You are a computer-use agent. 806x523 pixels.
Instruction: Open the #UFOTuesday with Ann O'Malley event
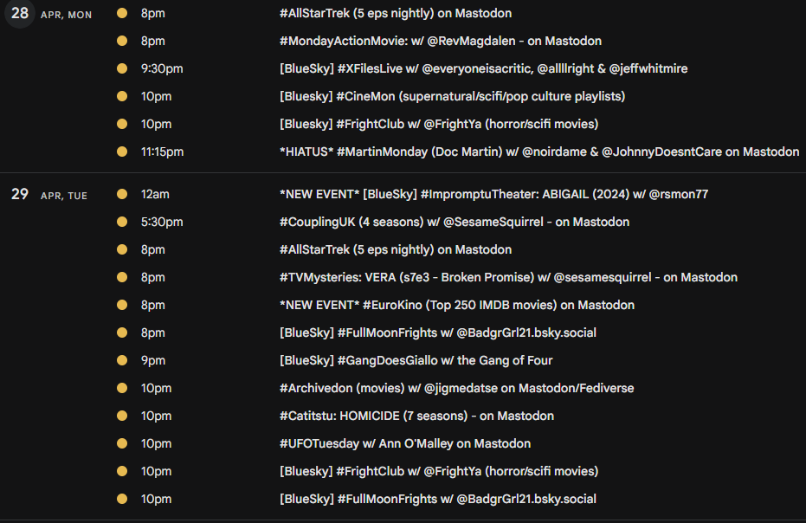point(405,444)
